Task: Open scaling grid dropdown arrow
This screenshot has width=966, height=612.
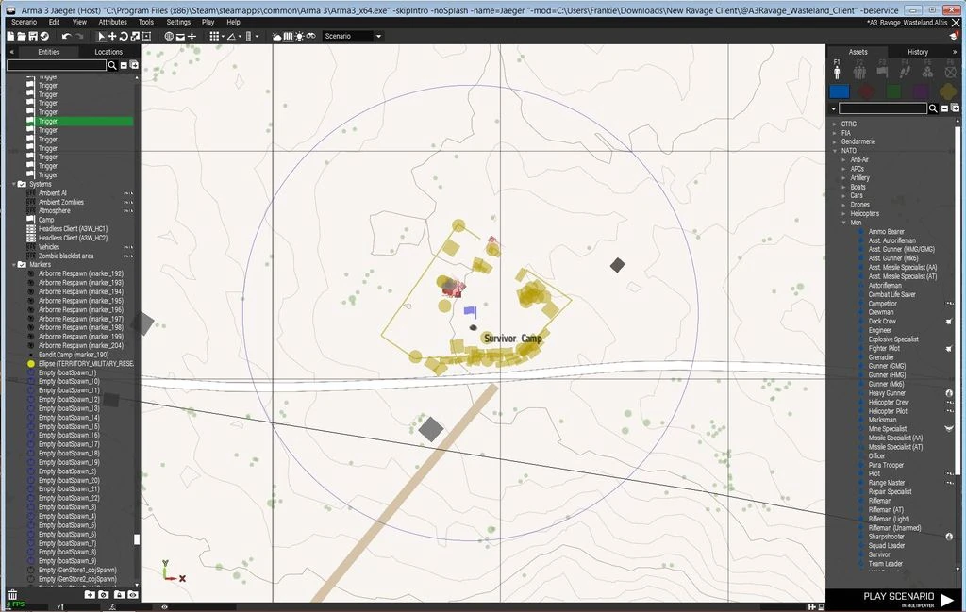Action: tap(257, 37)
